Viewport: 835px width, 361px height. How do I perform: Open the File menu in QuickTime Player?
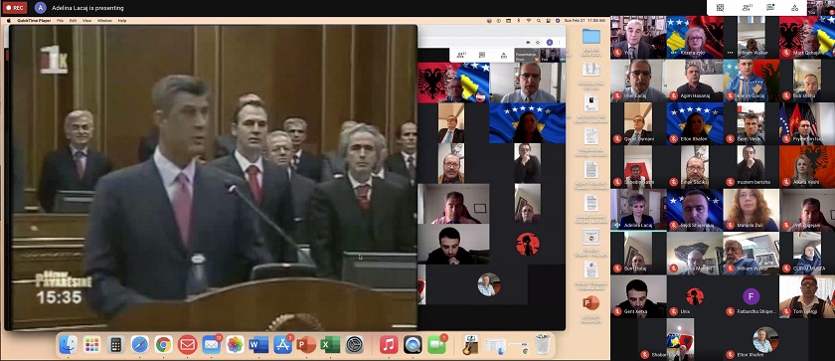(61, 20)
